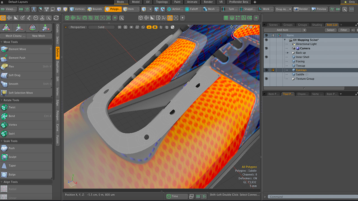This screenshot has width=358, height=201.
Task: Click the clock icon in left tool strip
Action: tap(36, 18)
